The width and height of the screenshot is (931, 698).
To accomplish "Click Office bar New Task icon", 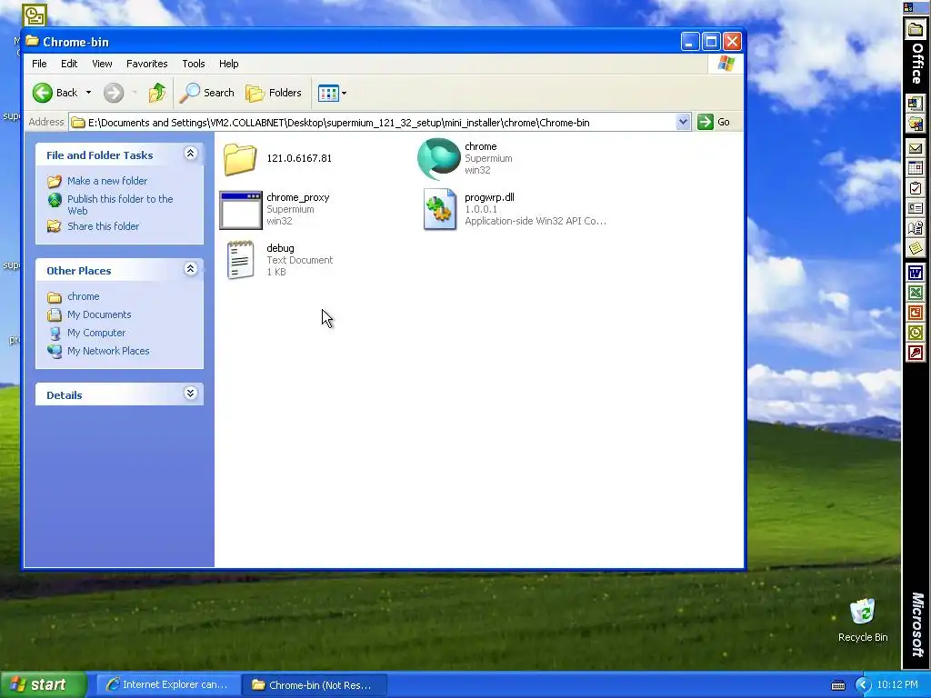I will [x=915, y=189].
